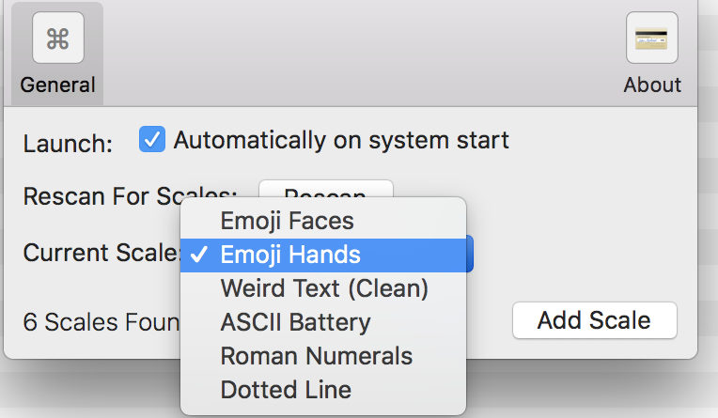Click the 'Current Scale' label

pyautogui.click(x=101, y=253)
